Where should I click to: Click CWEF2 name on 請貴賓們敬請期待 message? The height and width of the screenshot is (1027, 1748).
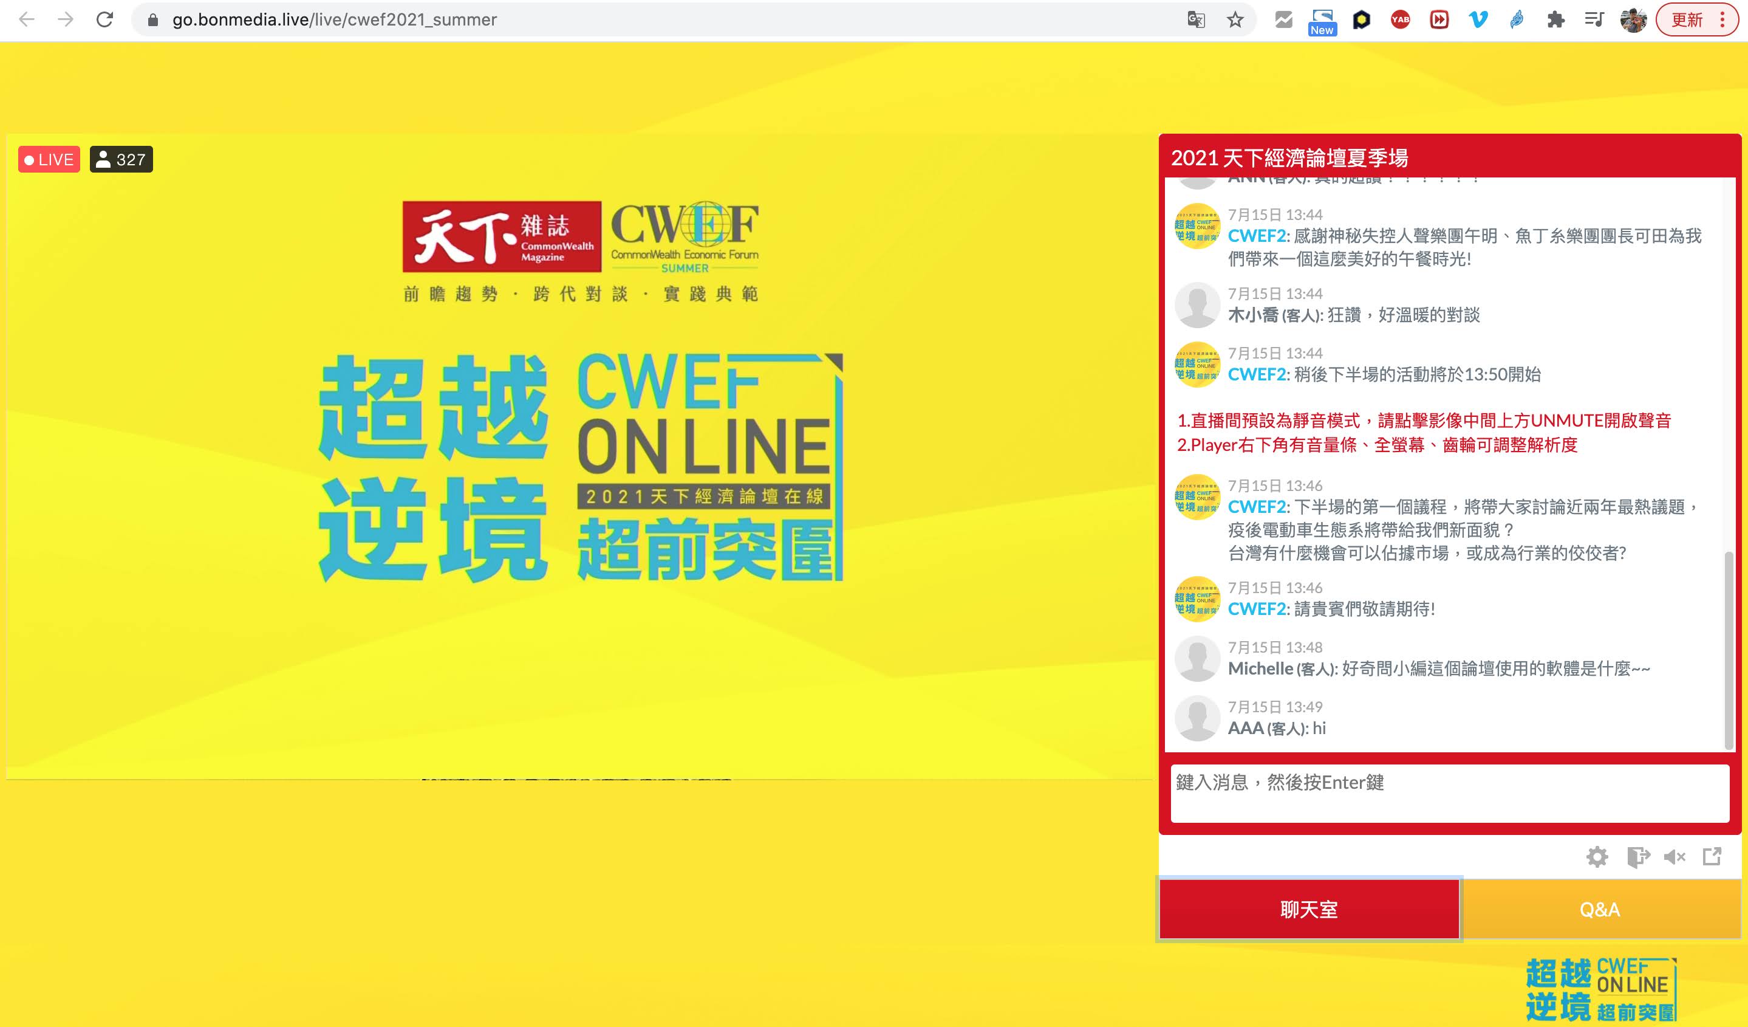click(1258, 610)
